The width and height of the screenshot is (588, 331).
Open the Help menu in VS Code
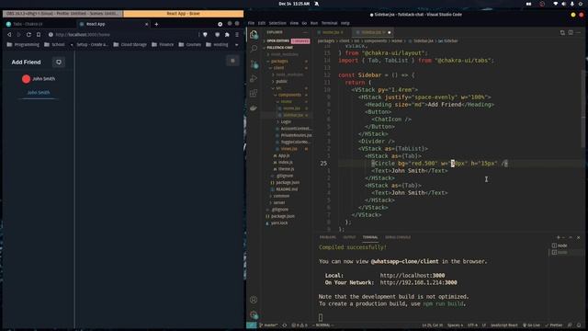(x=345, y=23)
